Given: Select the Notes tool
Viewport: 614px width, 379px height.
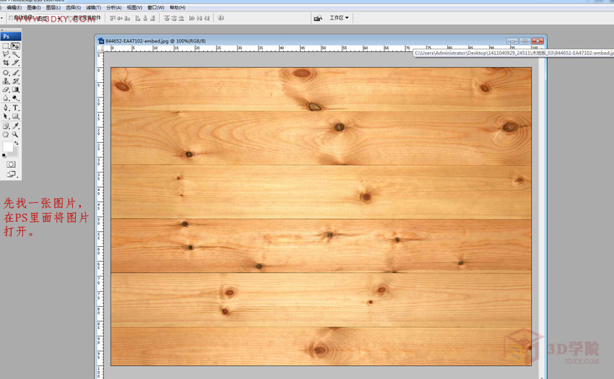Looking at the screenshot, I should (6, 126).
